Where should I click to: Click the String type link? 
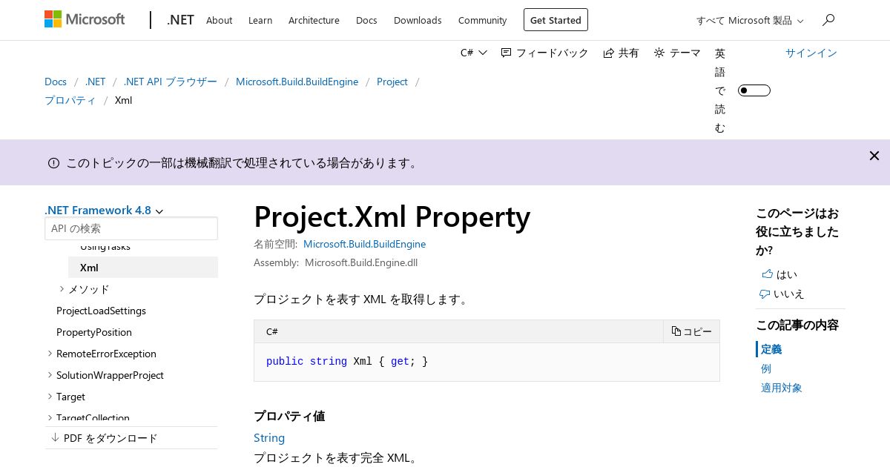[x=269, y=437]
